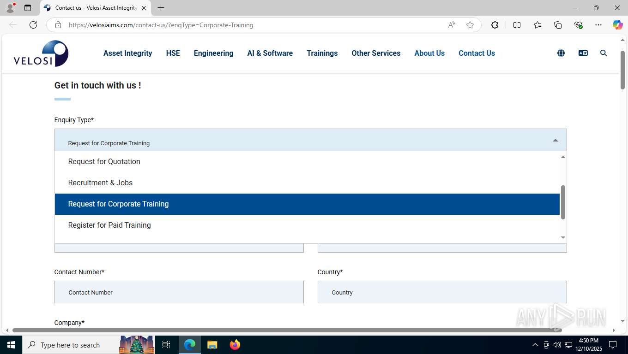The height and width of the screenshot is (354, 628).
Task: Open Trainings menu
Action: (322, 53)
